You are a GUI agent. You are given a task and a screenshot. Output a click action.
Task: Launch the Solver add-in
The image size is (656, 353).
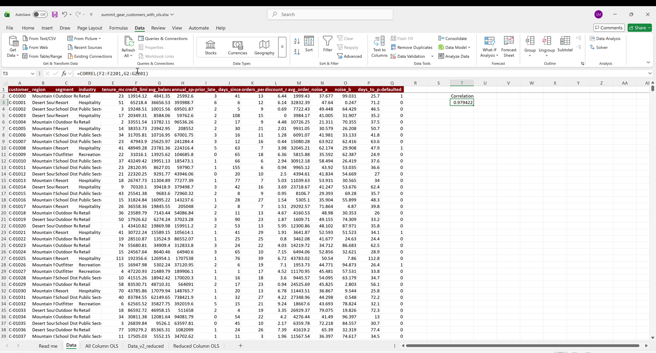[599, 47]
